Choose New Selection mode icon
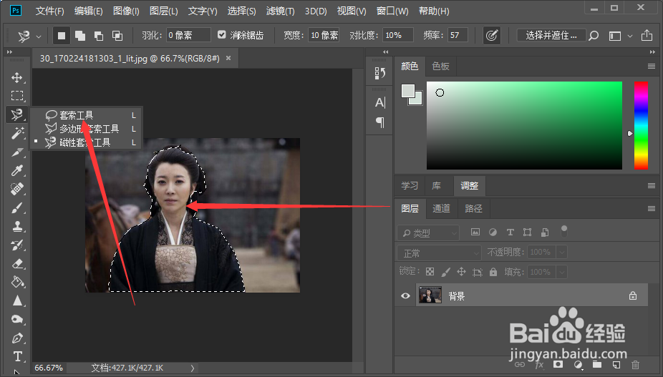The height and width of the screenshot is (377, 663). coord(62,36)
